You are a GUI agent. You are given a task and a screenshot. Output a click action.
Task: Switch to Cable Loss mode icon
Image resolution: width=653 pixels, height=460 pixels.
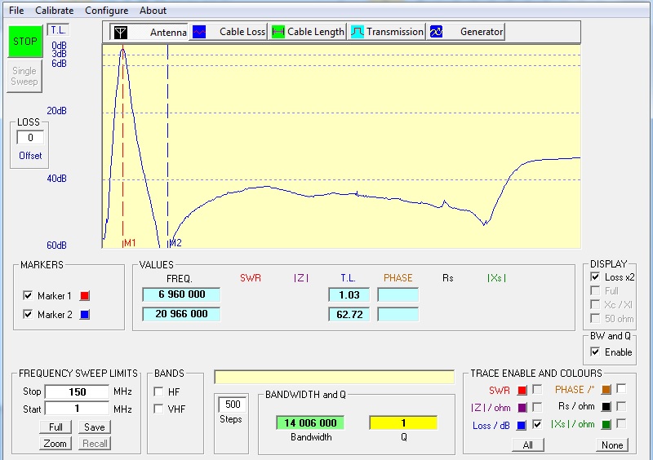click(x=199, y=32)
